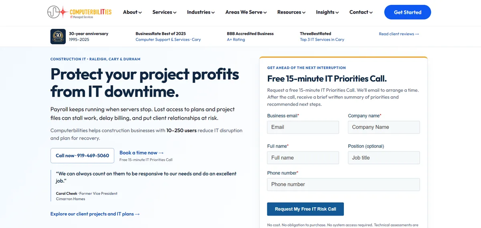
Task: Focus the Business email field
Action: [303, 127]
